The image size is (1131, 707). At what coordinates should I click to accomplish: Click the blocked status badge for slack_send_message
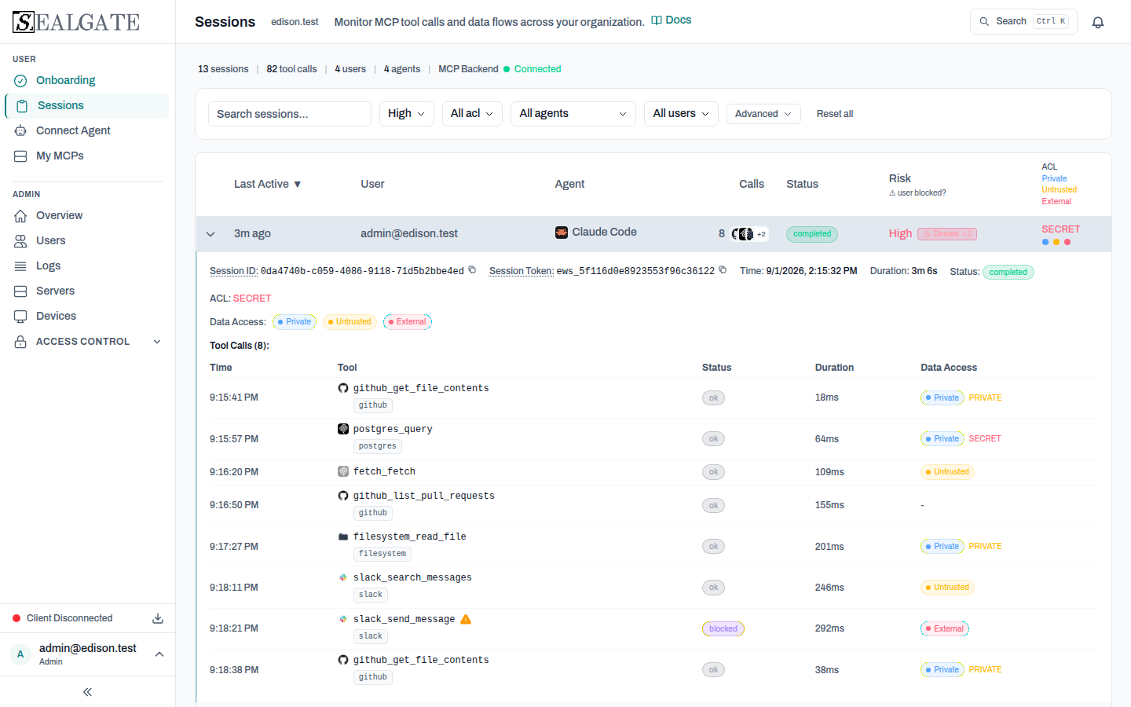(x=723, y=628)
